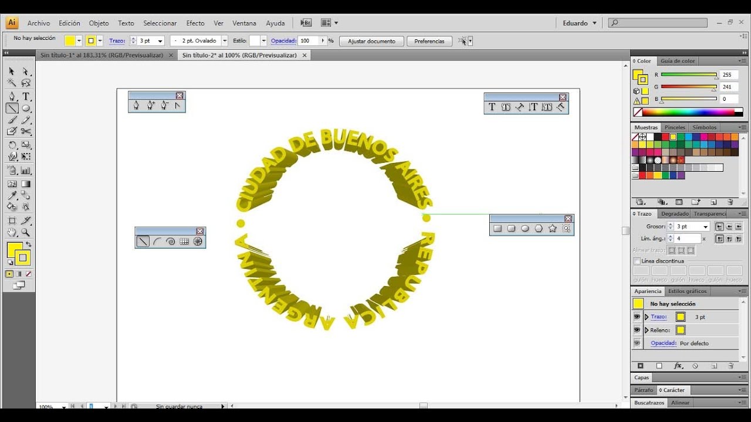Set paint mode to Color
751x422 pixels.
click(x=9, y=274)
